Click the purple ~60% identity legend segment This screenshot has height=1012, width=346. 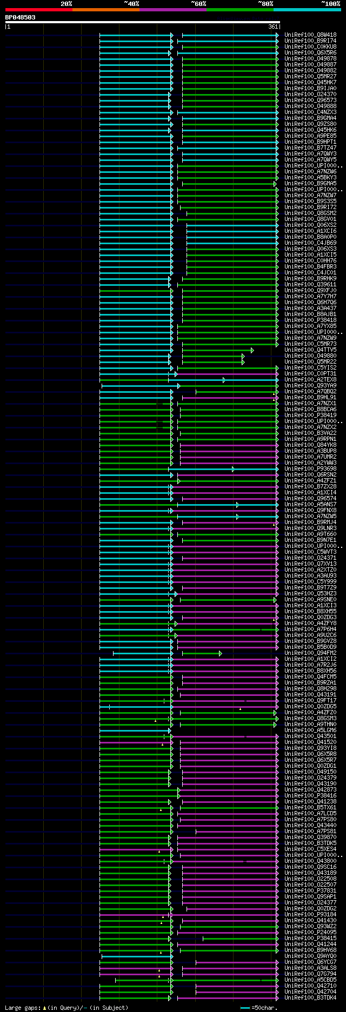[x=172, y=9]
